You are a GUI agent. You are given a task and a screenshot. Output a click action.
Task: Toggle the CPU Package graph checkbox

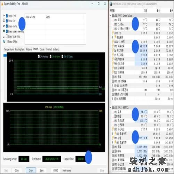(39, 56)
